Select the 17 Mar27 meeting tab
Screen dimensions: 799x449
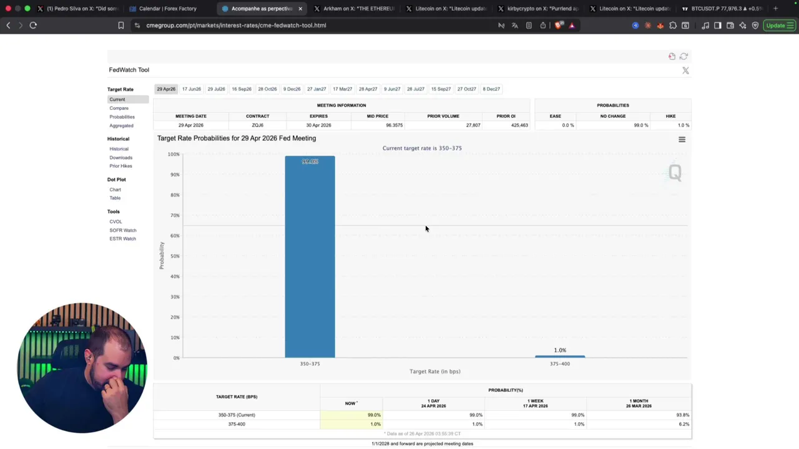pos(342,89)
